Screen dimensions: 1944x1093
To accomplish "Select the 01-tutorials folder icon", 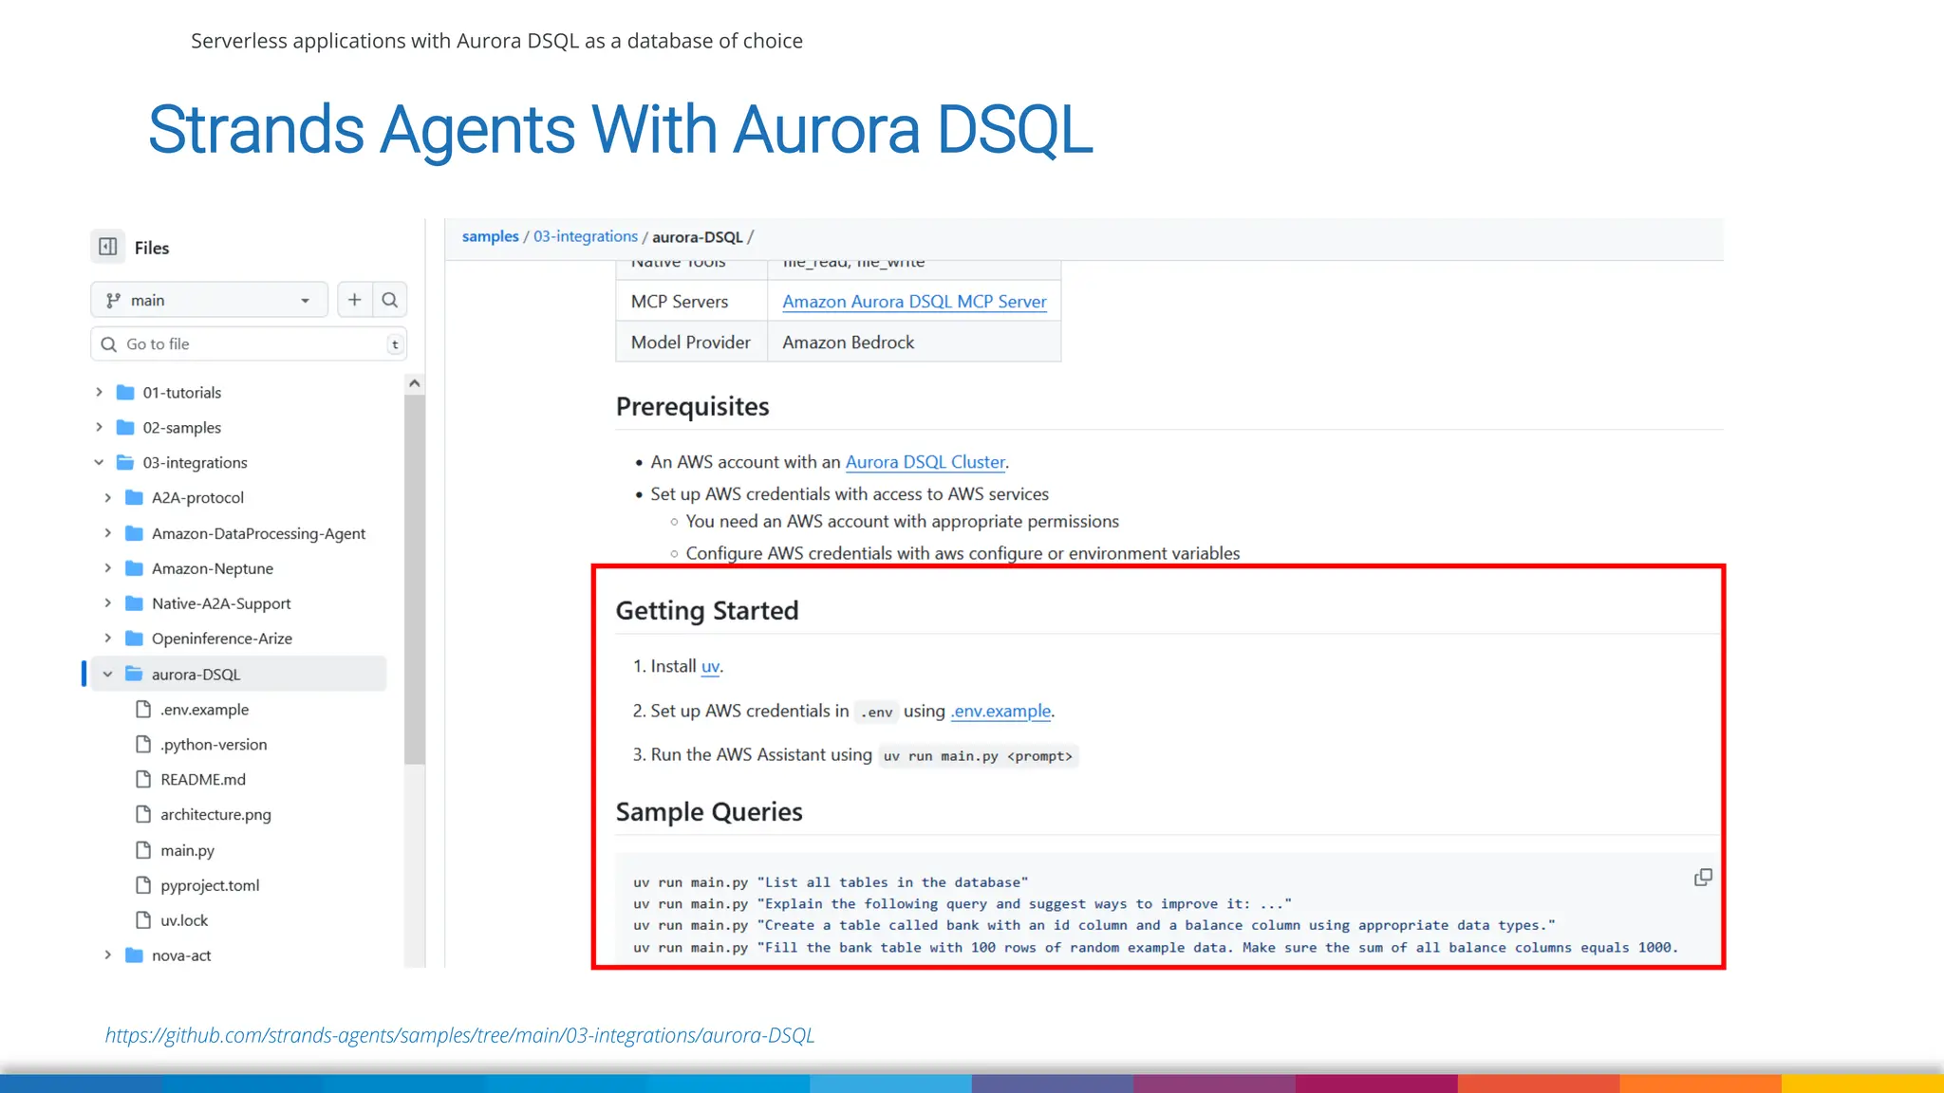I will pyautogui.click(x=125, y=392).
